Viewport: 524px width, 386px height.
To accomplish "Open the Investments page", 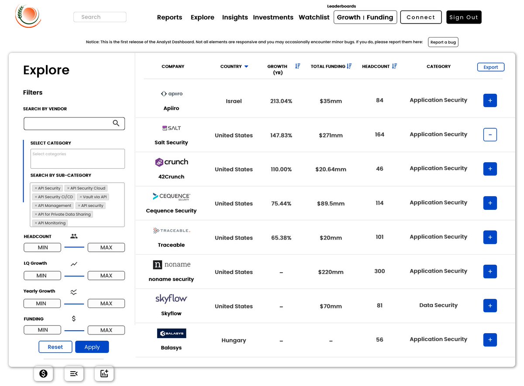I will (273, 17).
